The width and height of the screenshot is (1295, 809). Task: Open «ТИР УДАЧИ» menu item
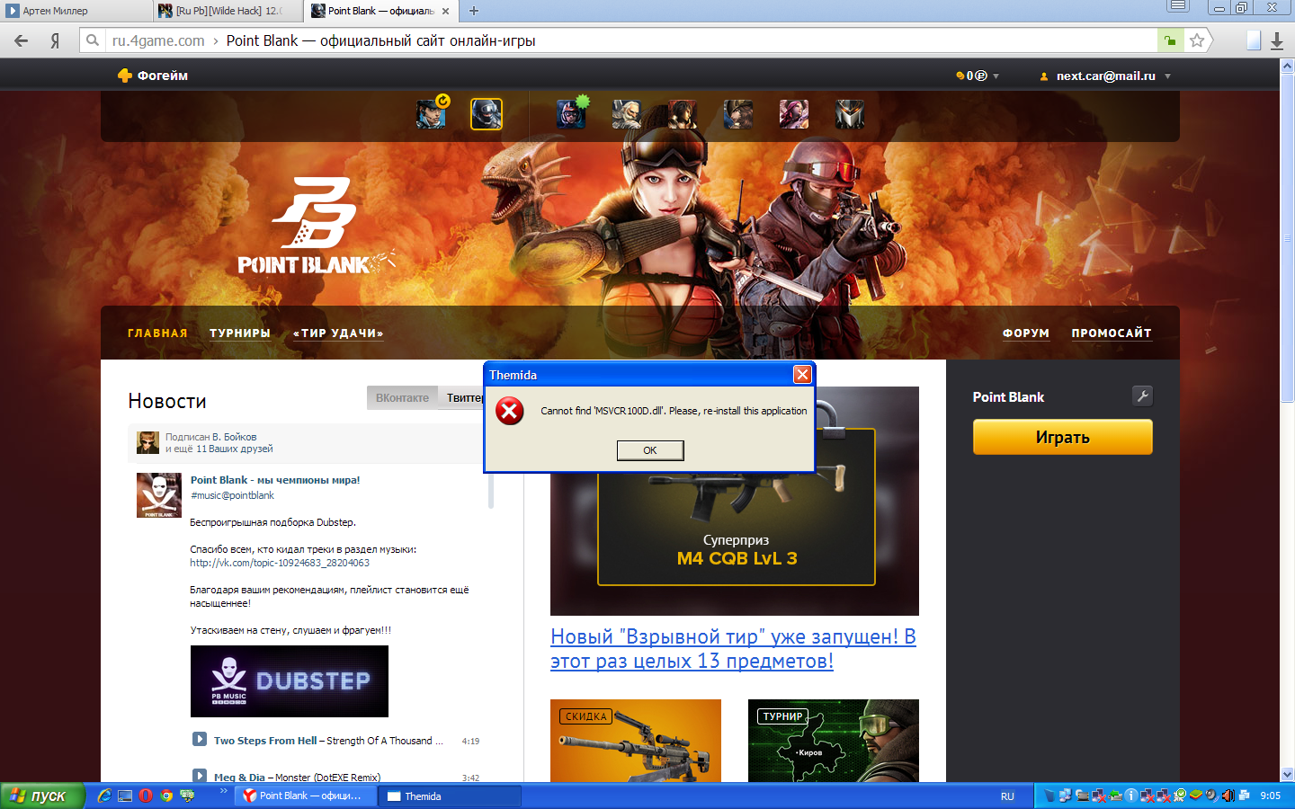tap(338, 333)
